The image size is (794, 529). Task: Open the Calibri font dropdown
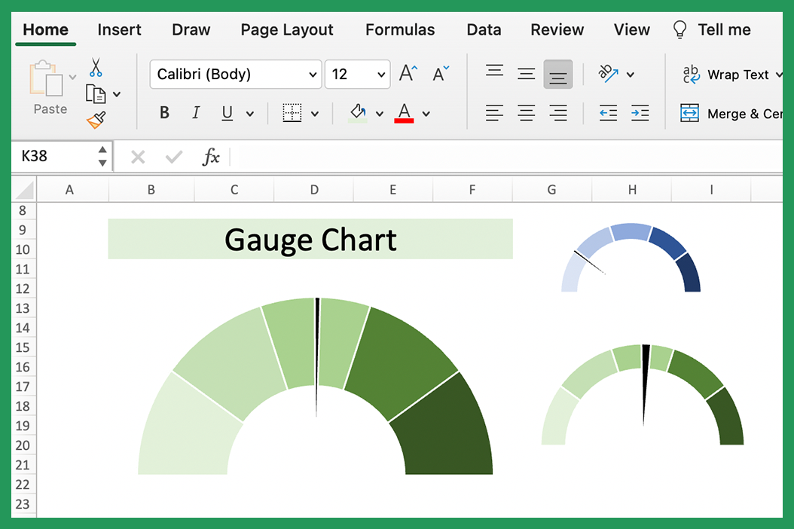312,75
